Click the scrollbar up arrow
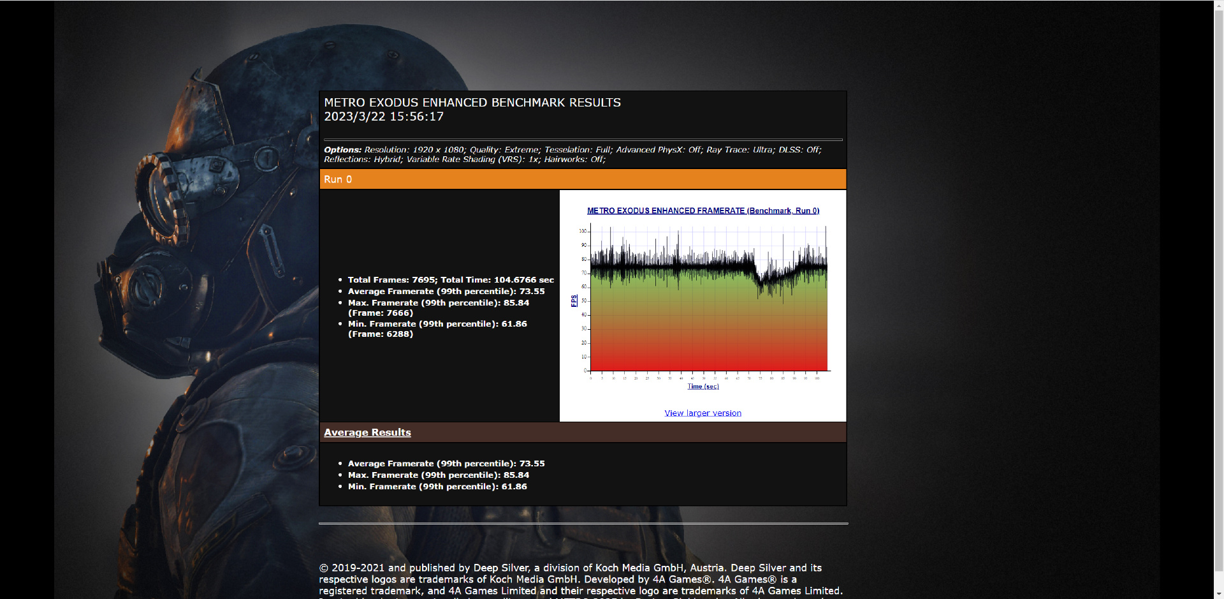This screenshot has width=1224, height=599. pyautogui.click(x=1219, y=5)
